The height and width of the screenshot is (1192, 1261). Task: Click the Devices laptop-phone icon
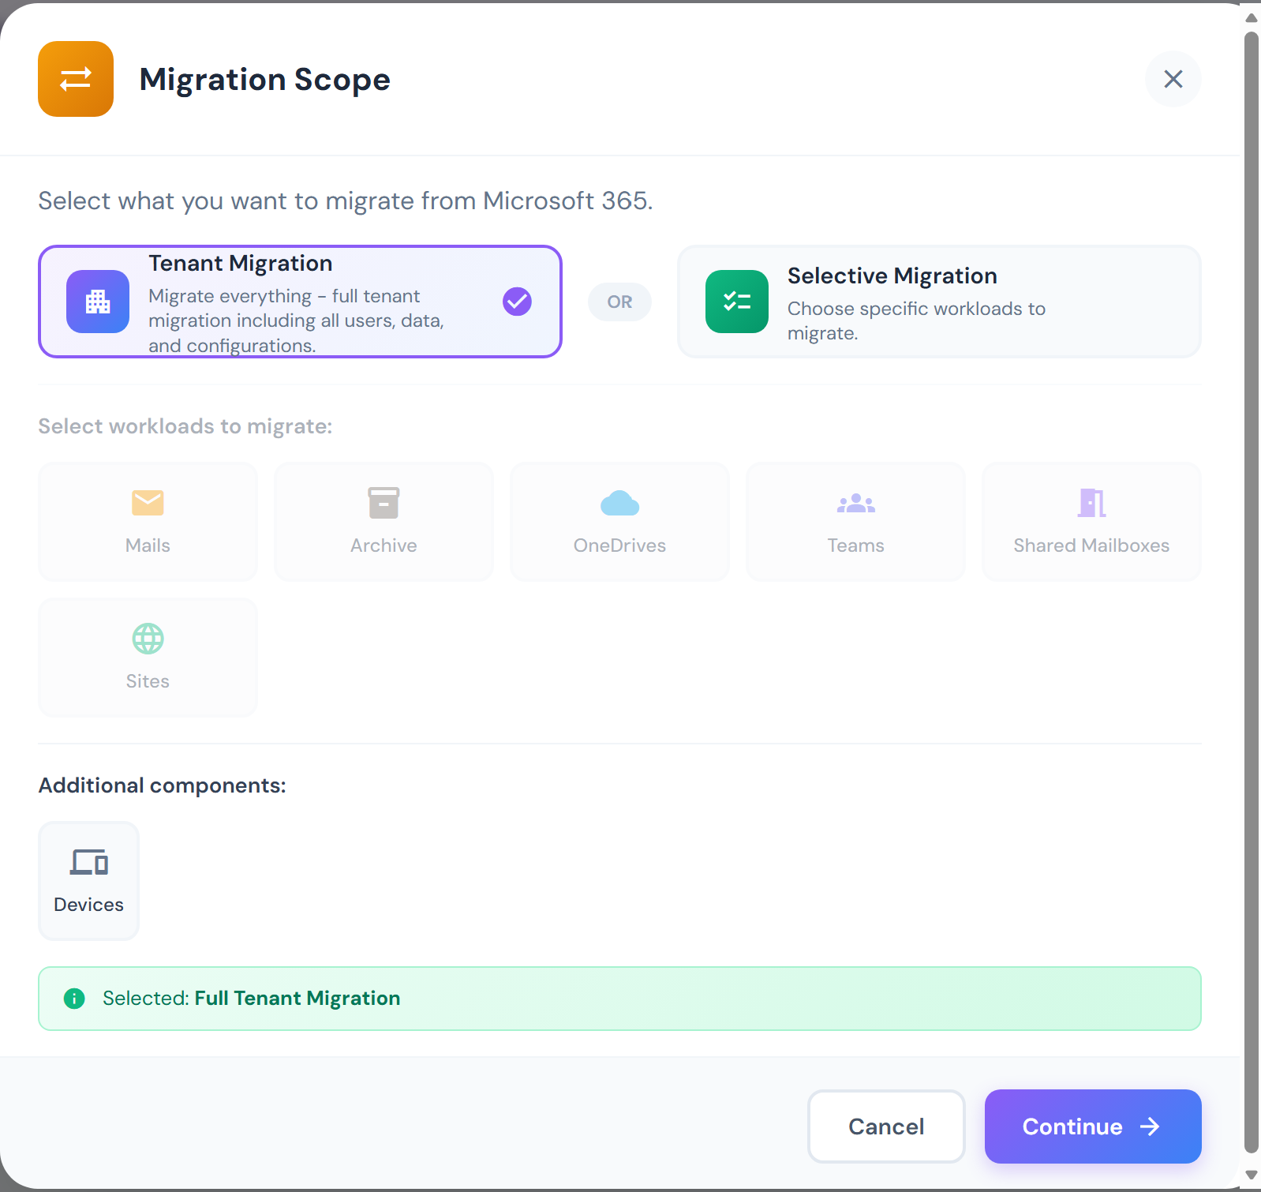click(89, 862)
